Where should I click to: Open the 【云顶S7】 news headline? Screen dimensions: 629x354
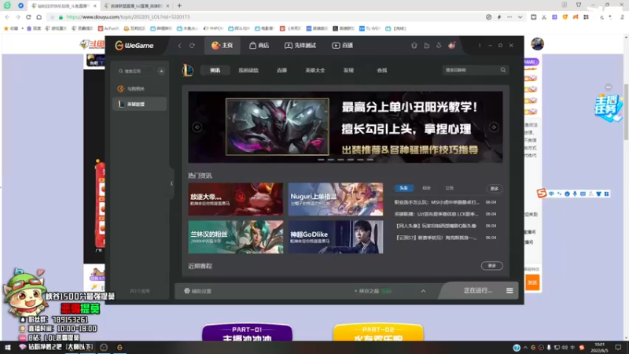tap(436, 238)
